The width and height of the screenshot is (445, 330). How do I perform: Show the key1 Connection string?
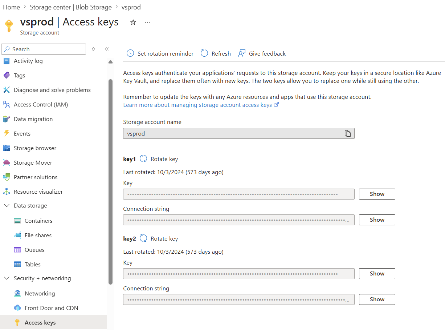(x=377, y=220)
